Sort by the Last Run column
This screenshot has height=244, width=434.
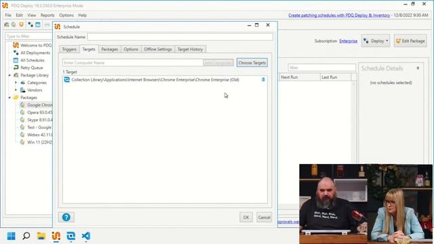pyautogui.click(x=336, y=77)
